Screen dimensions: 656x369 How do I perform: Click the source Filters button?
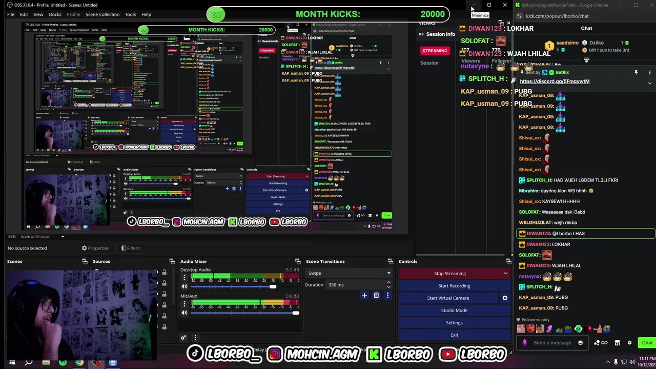pos(130,248)
